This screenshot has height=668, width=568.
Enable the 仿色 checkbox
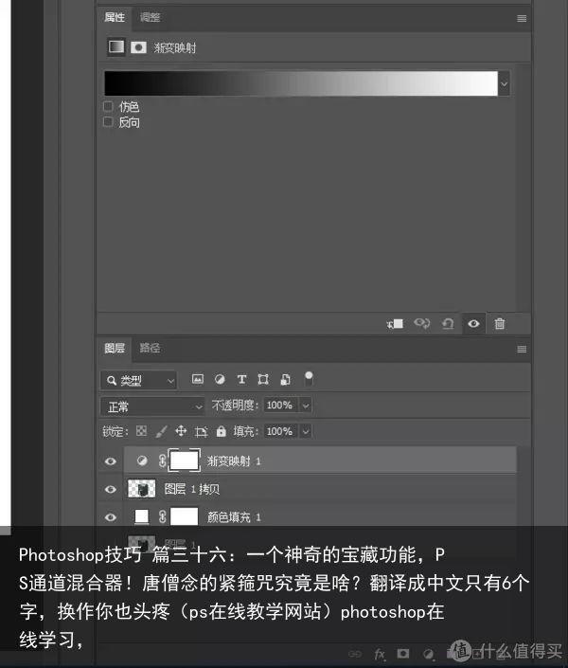pyautogui.click(x=108, y=106)
